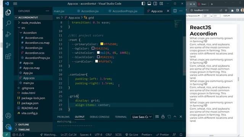Click the Prettier+ status item
The image size is (244, 137).
tap(147, 134)
